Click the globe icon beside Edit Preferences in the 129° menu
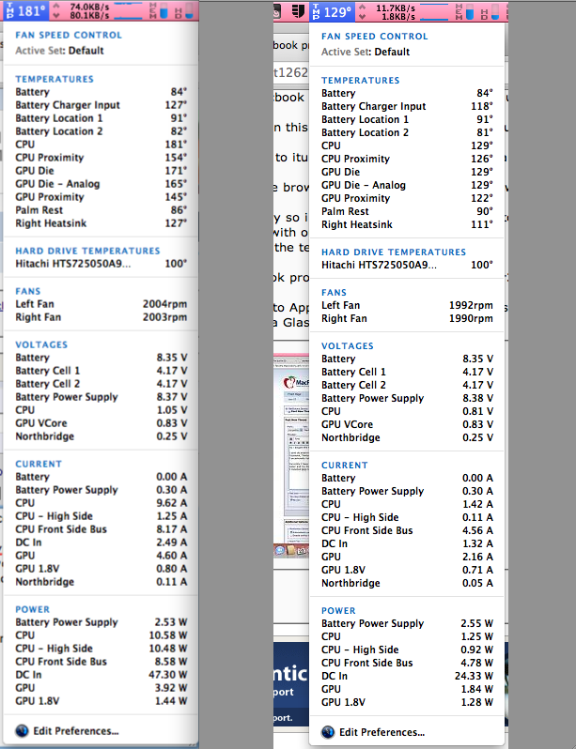The width and height of the screenshot is (576, 749). [328, 732]
